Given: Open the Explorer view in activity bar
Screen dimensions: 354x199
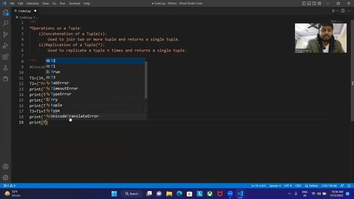Looking at the screenshot, I should coord(6,12).
